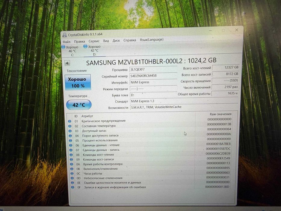Click raw value 000000000013BD
This screenshot has height=211, width=281.
click(217, 187)
